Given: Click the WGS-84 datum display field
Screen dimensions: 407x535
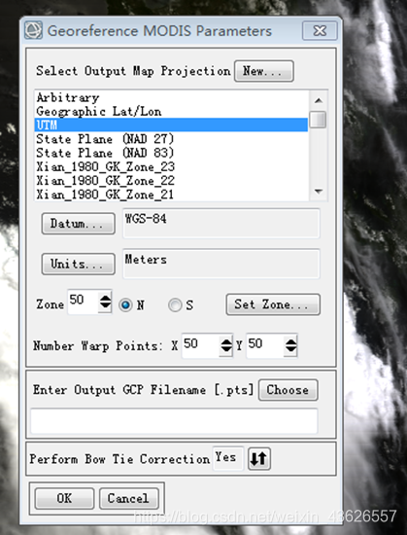Looking at the screenshot, I should (221, 224).
